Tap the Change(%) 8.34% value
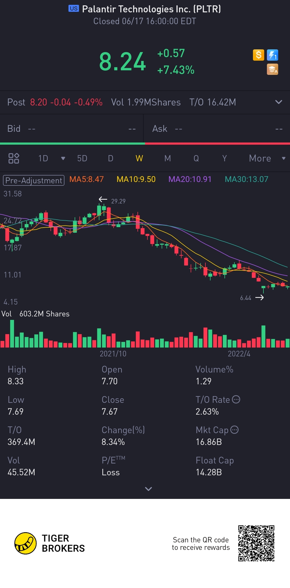The height and width of the screenshot is (588, 290). click(113, 442)
